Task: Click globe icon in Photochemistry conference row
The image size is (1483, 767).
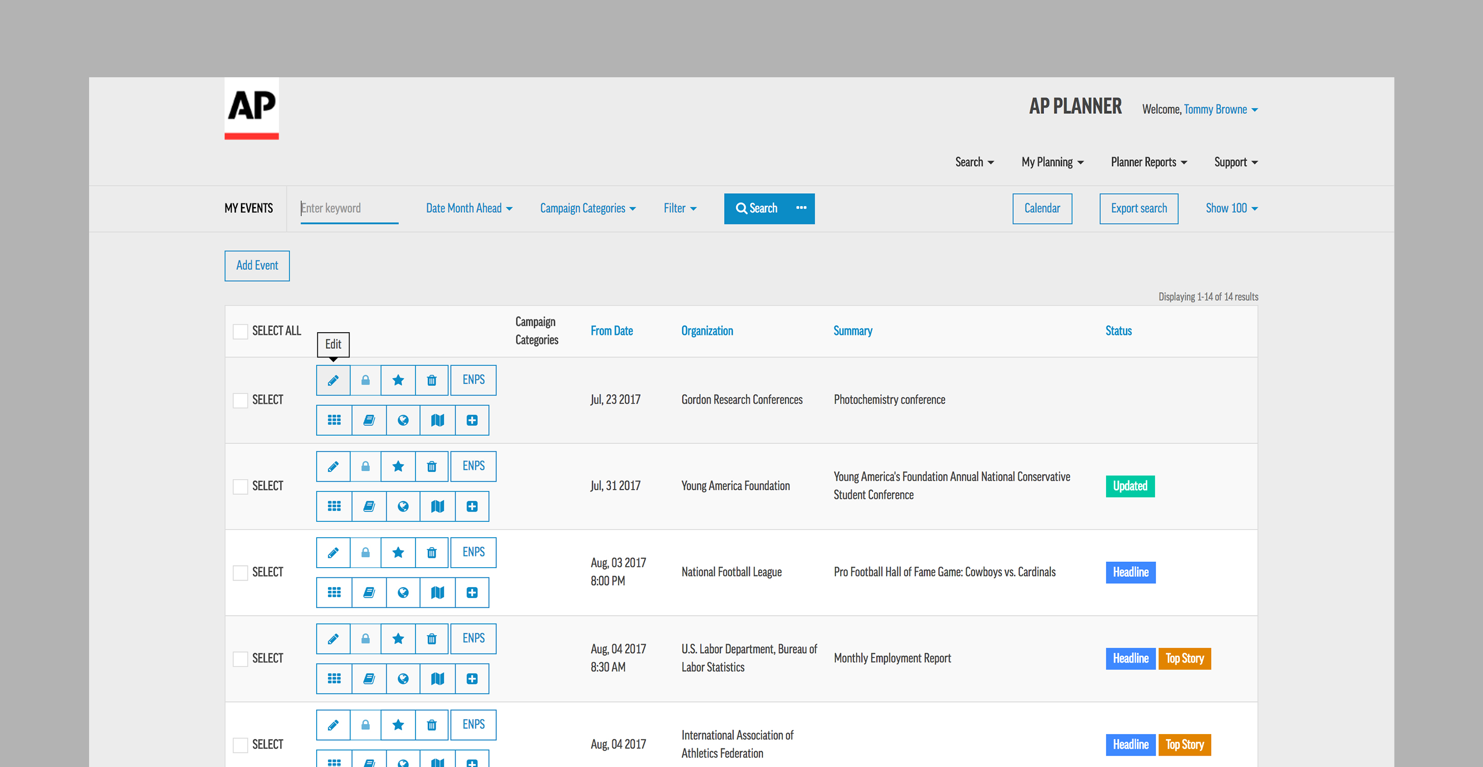Action: [403, 420]
